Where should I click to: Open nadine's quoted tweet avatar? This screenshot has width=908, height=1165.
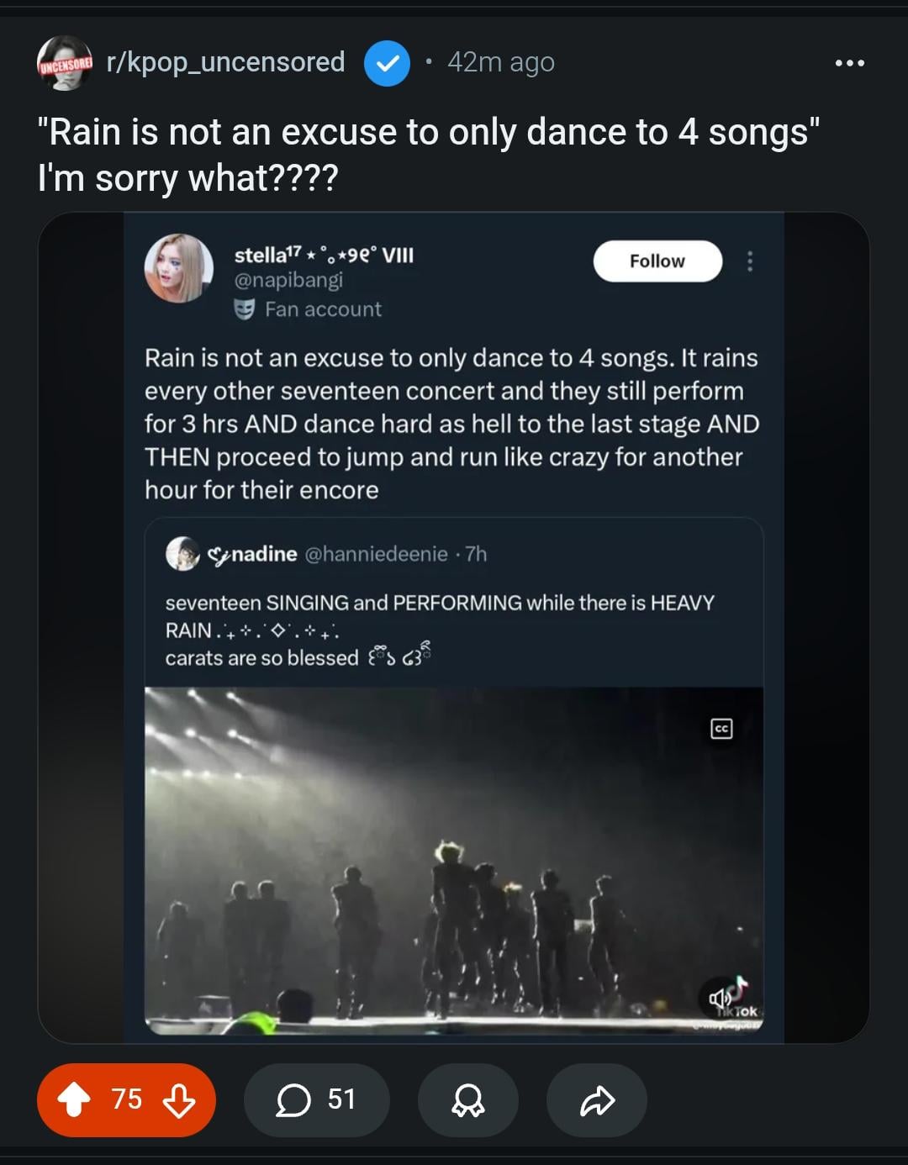tap(182, 554)
